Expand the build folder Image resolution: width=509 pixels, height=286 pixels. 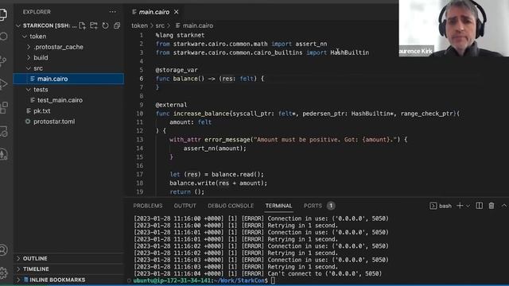(x=29, y=58)
